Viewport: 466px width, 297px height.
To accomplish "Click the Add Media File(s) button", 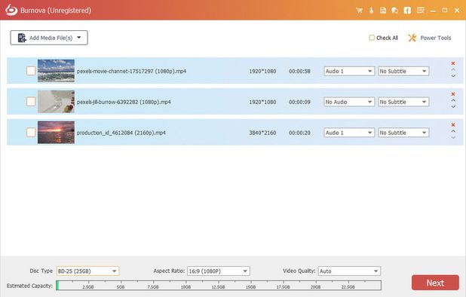I will (49, 38).
